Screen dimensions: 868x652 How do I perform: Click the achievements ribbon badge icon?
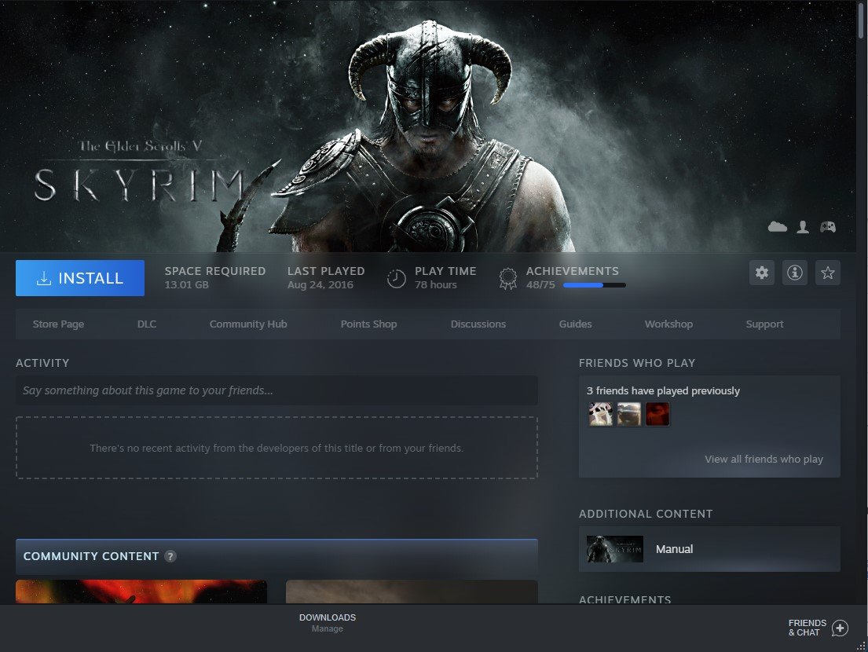tap(507, 278)
